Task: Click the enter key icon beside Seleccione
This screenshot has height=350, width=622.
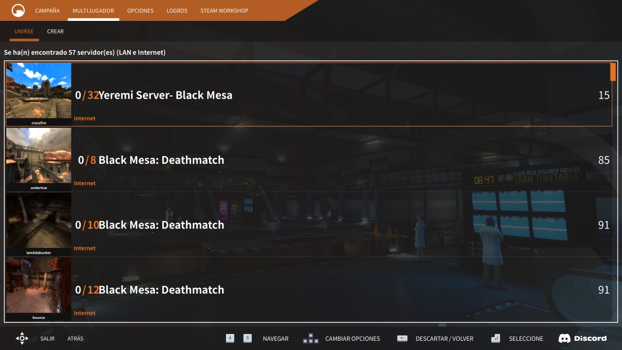Action: (496, 338)
